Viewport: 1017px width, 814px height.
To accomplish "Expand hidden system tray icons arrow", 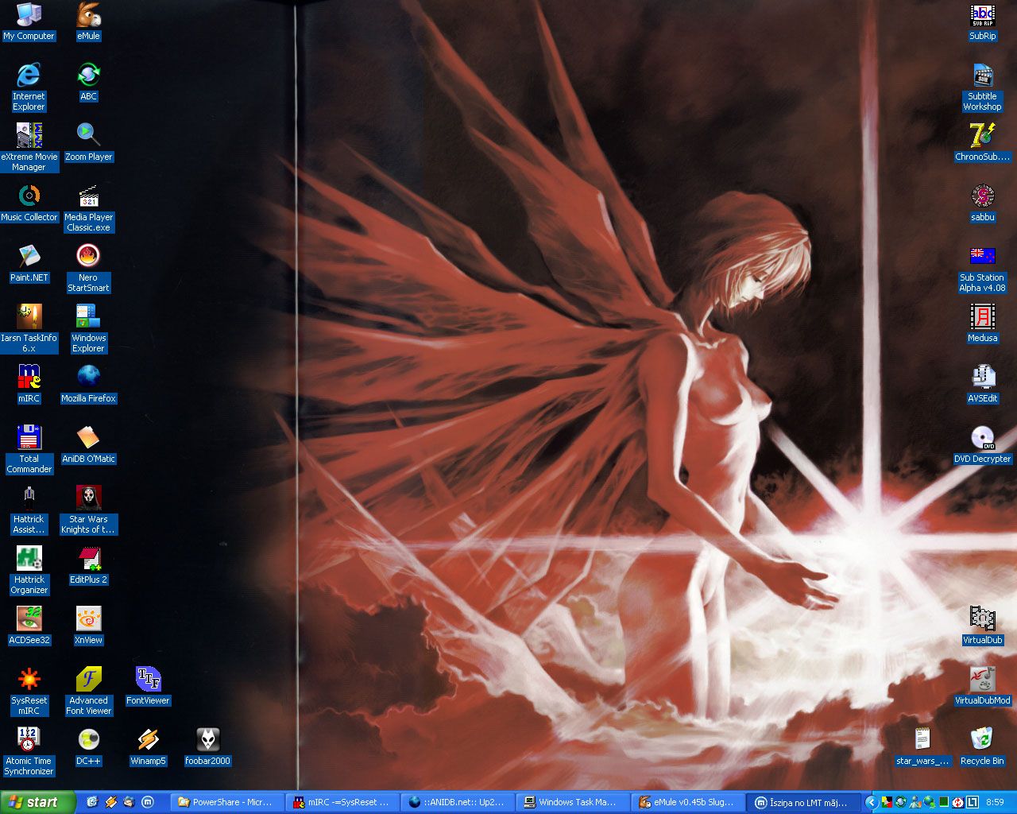I will pyautogui.click(x=871, y=802).
